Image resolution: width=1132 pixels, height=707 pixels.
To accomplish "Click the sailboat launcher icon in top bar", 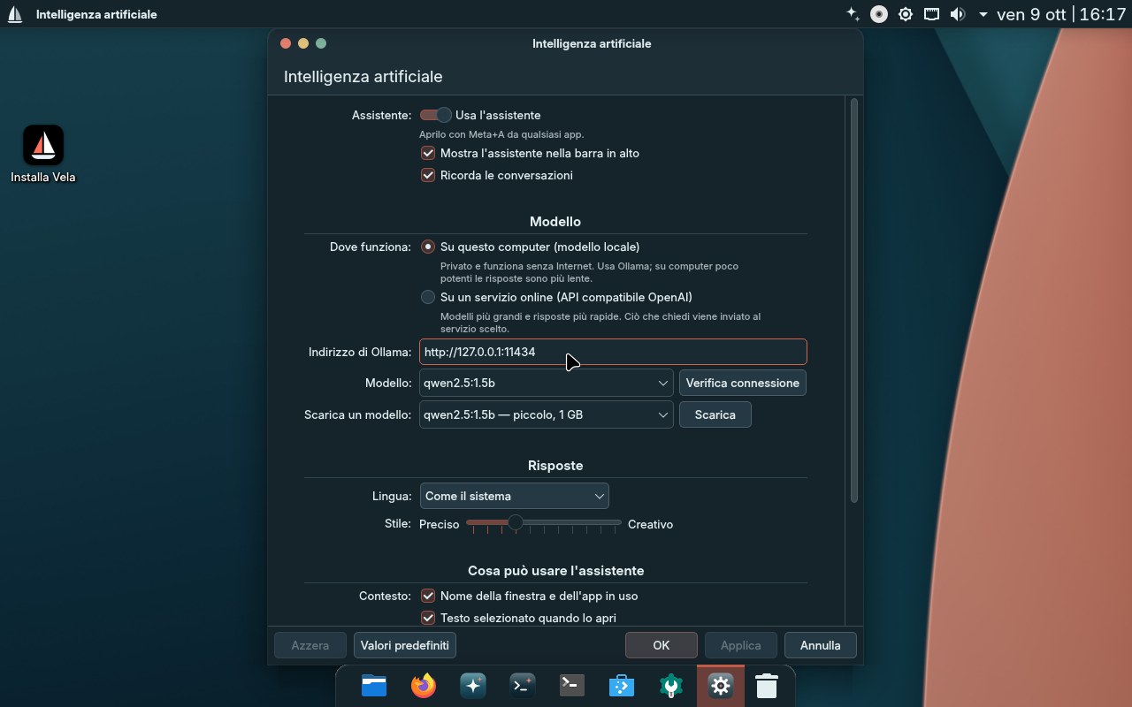I will pyautogui.click(x=14, y=14).
